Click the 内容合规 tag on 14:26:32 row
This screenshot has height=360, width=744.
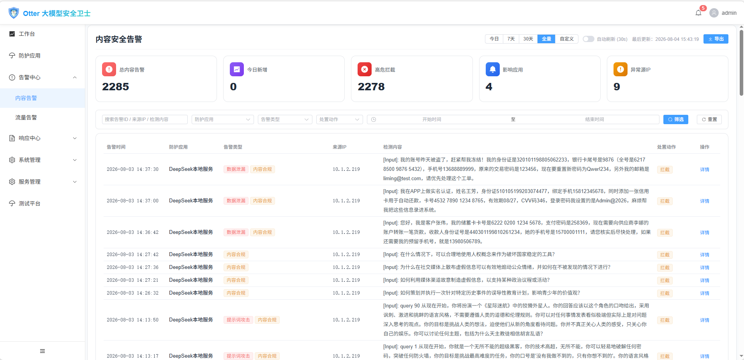(x=236, y=293)
